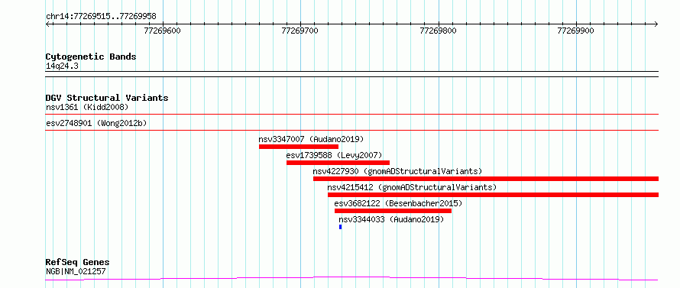
Task: Click the RefSeq Genes track heading
Action: pyautogui.click(x=77, y=263)
